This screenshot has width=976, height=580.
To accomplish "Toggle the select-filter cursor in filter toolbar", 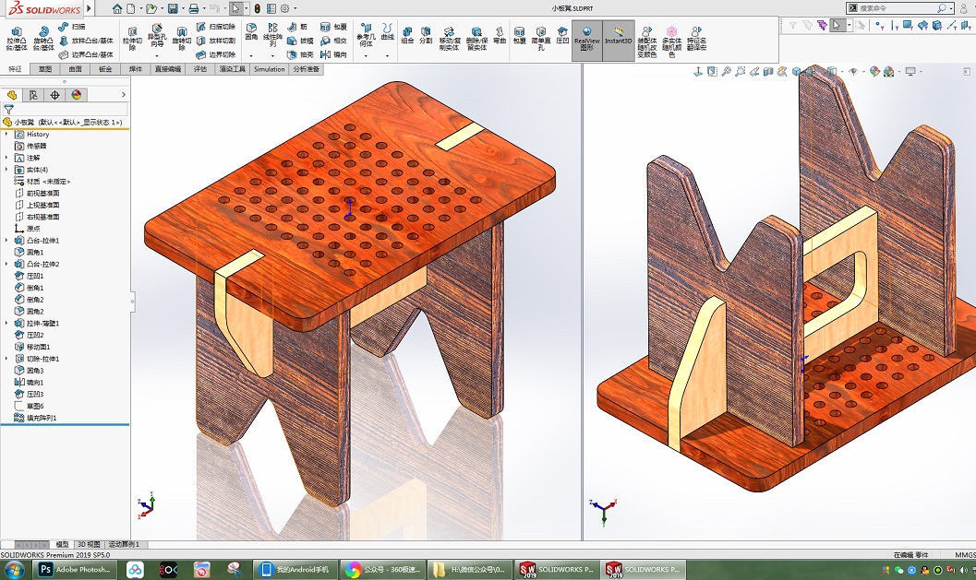I will click(837, 26).
